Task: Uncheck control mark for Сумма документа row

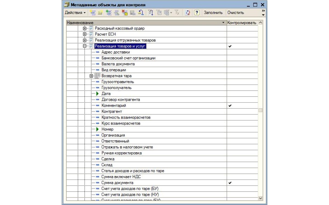Action: tap(230, 183)
